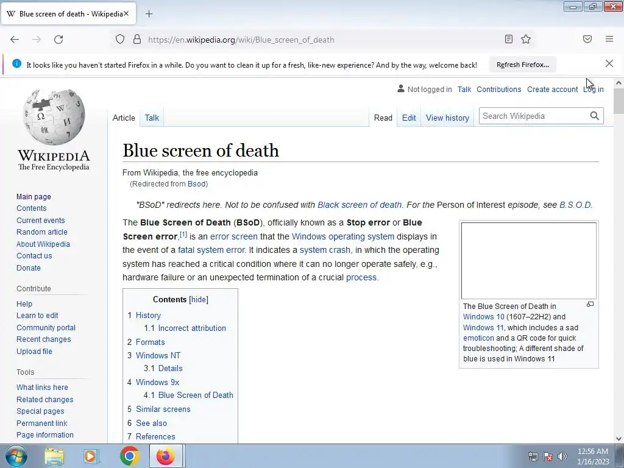Open Recent changes link
This screenshot has width=624, height=468.
[44, 339]
